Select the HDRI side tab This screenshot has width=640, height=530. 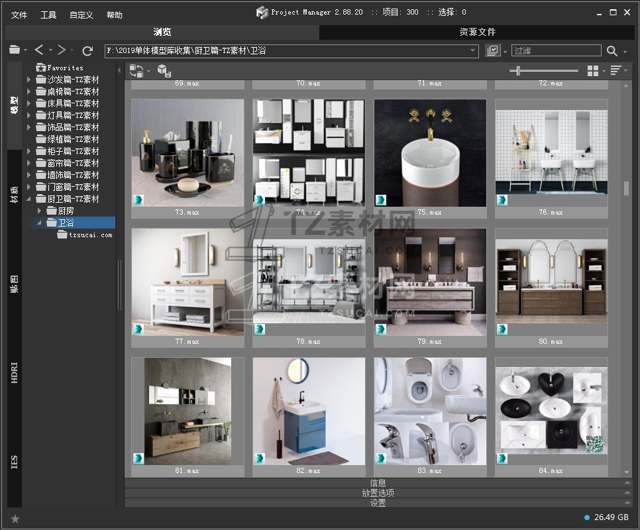coord(15,372)
